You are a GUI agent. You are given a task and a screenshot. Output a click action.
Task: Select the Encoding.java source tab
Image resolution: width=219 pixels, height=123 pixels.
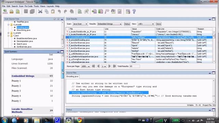72,77
